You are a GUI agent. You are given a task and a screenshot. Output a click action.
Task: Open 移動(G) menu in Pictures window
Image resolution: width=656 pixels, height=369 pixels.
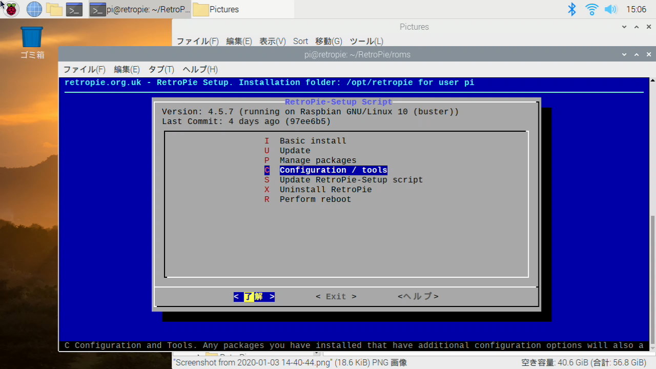[x=329, y=41]
